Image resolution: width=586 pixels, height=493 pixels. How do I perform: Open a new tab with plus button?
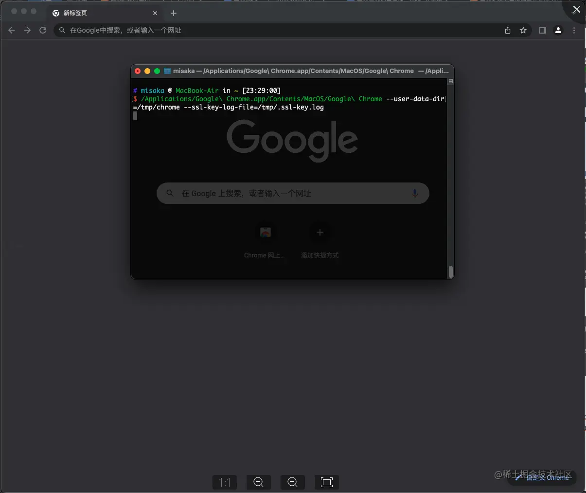pos(174,13)
